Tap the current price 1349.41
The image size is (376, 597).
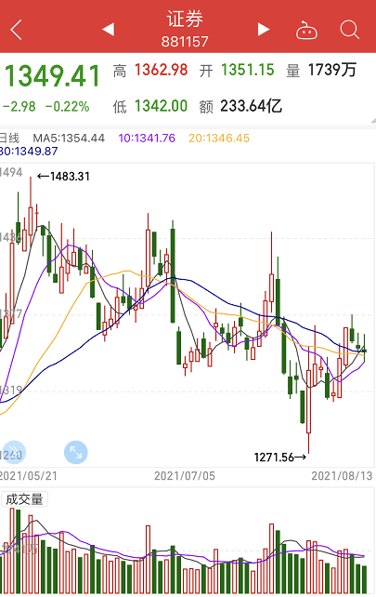pos(52,76)
